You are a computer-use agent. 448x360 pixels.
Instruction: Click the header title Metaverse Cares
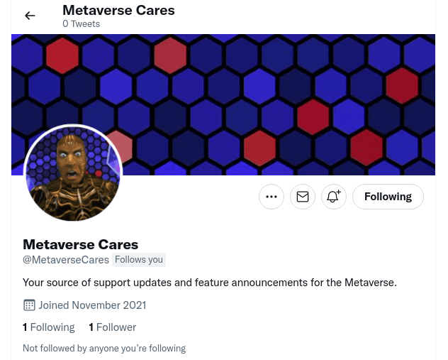point(118,11)
